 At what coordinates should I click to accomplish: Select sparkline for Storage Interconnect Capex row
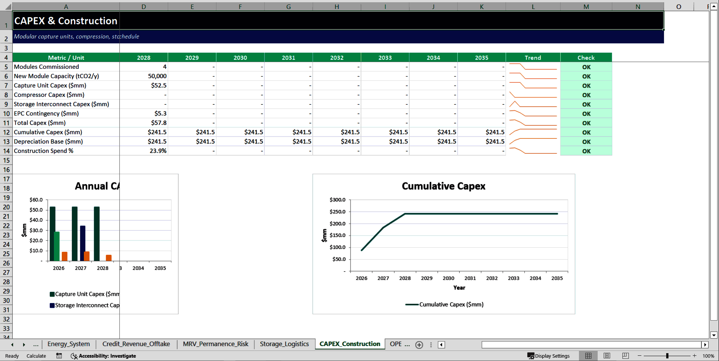[533, 104]
